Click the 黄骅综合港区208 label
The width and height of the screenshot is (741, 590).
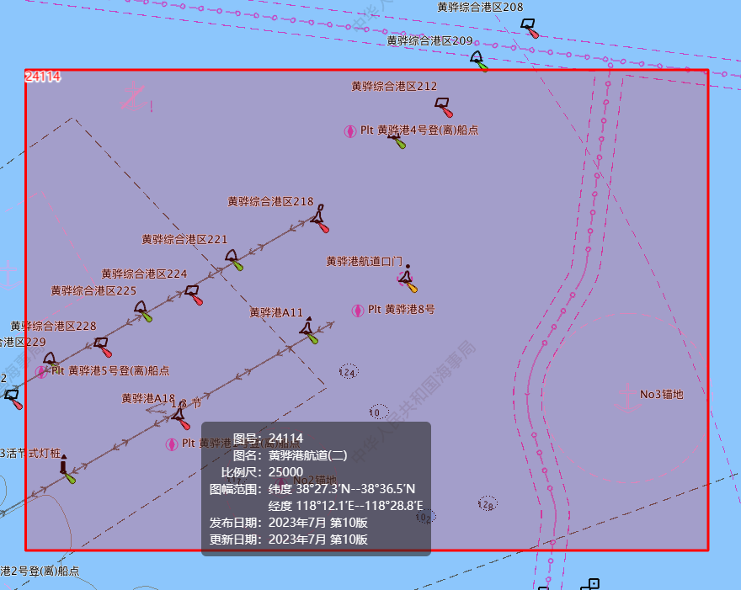pos(480,7)
